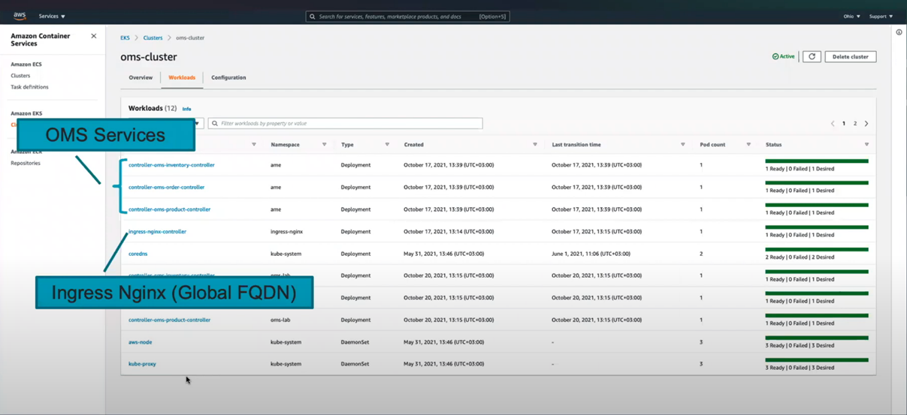907x415 pixels.
Task: Open the Clusters breadcrumb link
Action: [x=153, y=38]
